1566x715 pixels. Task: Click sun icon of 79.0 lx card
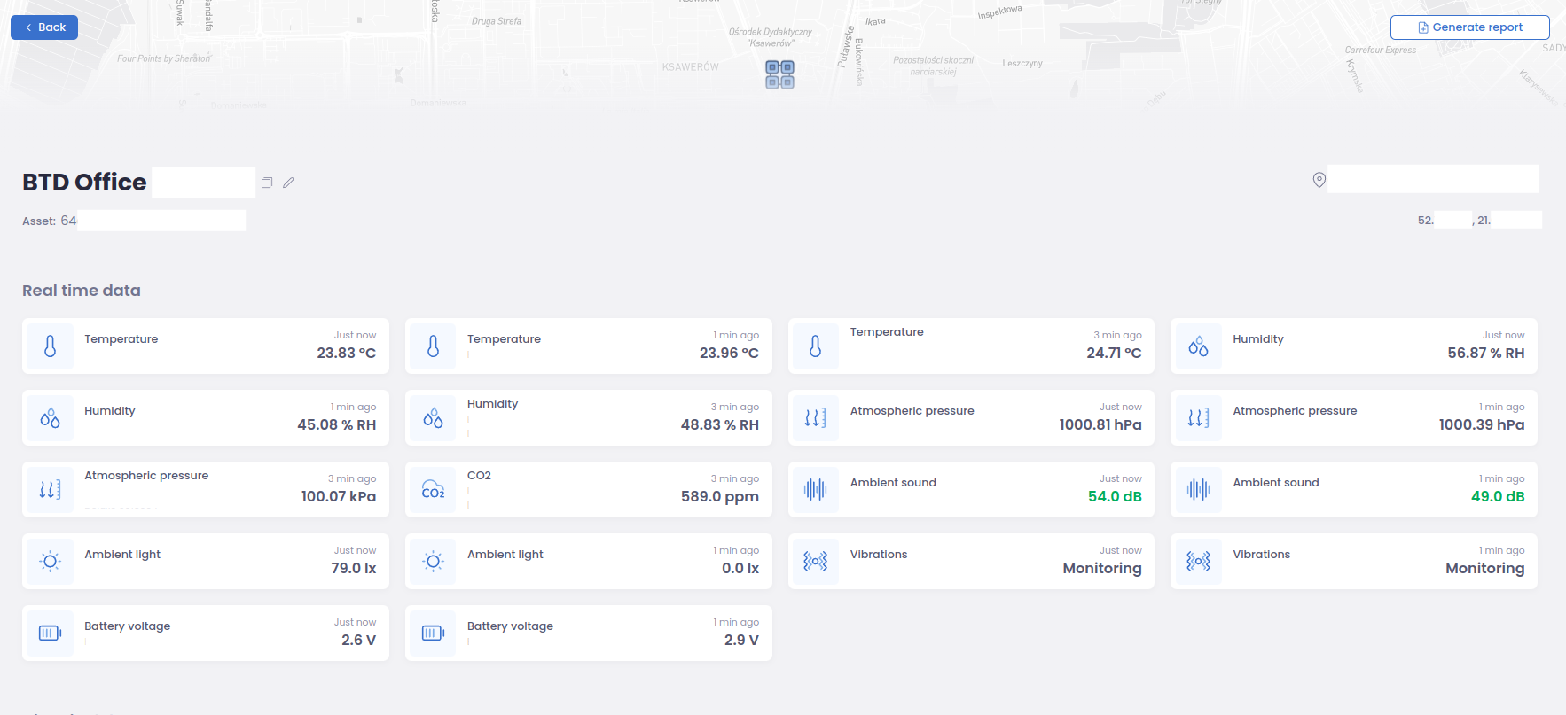coord(51,562)
